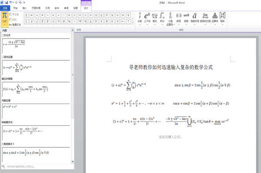Image resolution: width=261 pixels, height=173 pixels.
Task: Insert the for-all ∀ symbol
Action: coord(128,16)
